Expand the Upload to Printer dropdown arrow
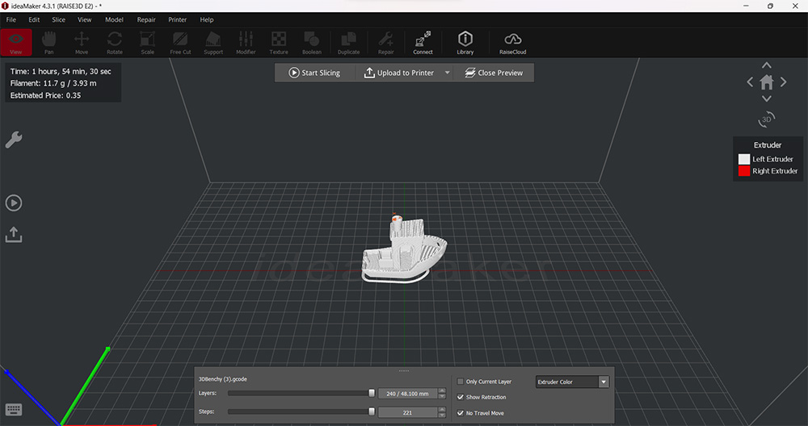 pyautogui.click(x=447, y=73)
